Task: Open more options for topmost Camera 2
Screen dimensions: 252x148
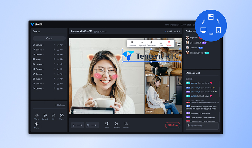Action: (x=65, y=50)
